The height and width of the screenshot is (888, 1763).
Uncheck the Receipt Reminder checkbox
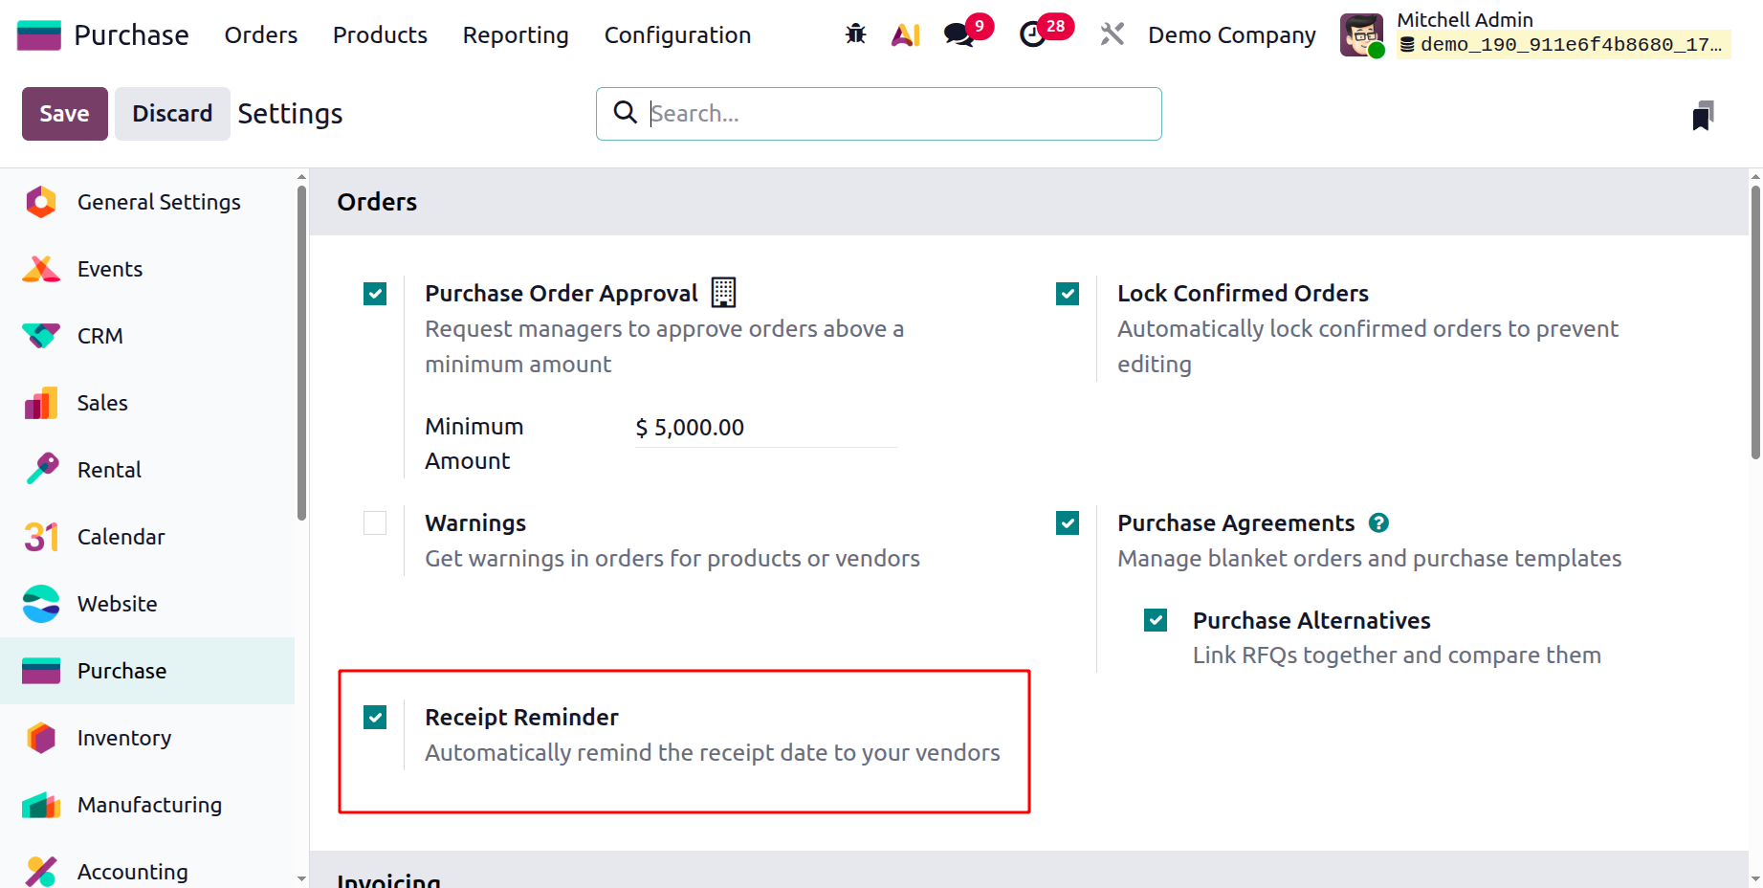[x=375, y=718]
